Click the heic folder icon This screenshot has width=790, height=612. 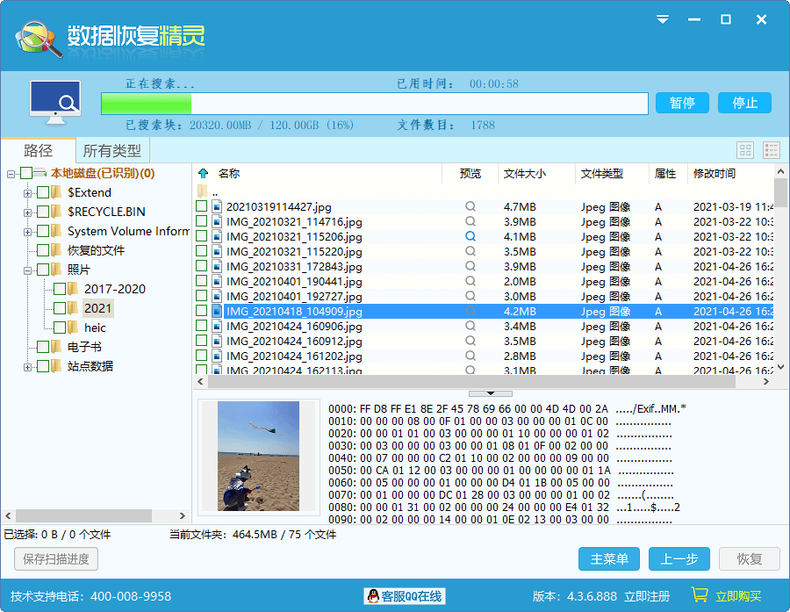tap(73, 328)
